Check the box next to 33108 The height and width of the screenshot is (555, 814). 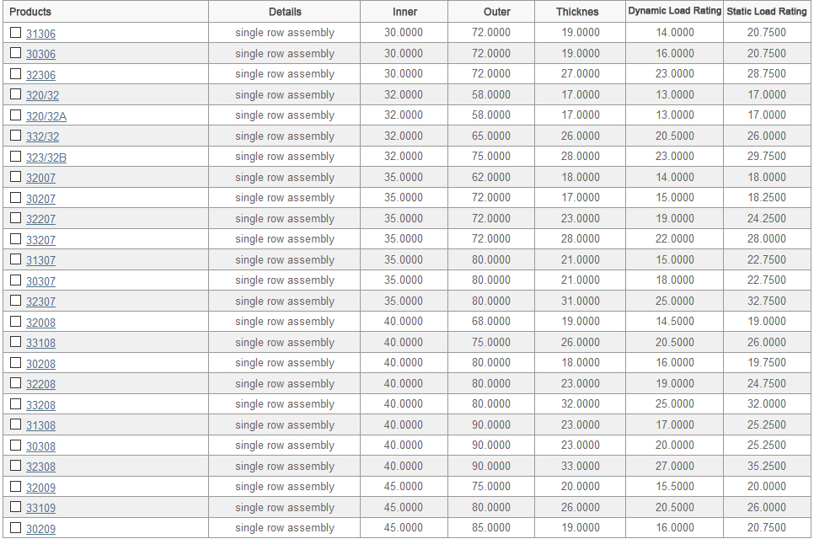pyautogui.click(x=15, y=343)
